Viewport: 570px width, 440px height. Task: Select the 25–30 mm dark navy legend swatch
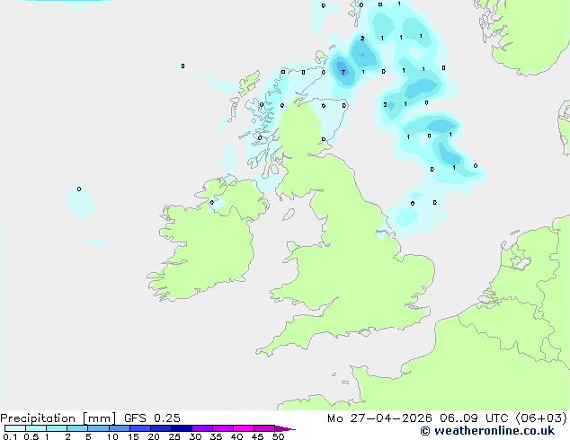click(181, 428)
